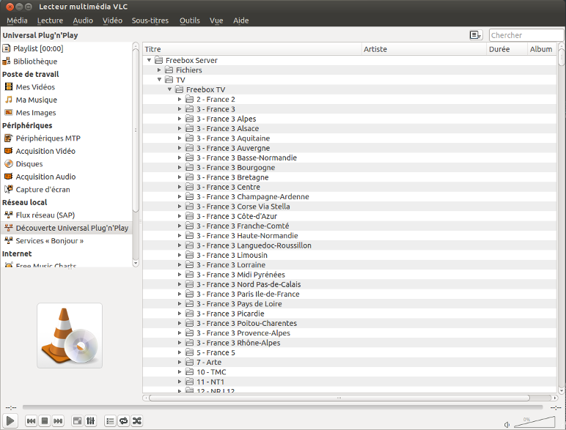Image resolution: width=566 pixels, height=430 pixels.
Task: Open the Lecture menu
Action: [50, 21]
